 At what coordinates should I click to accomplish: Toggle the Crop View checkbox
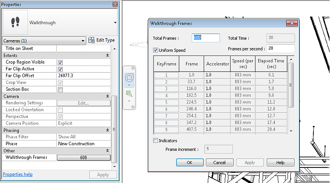(60, 83)
